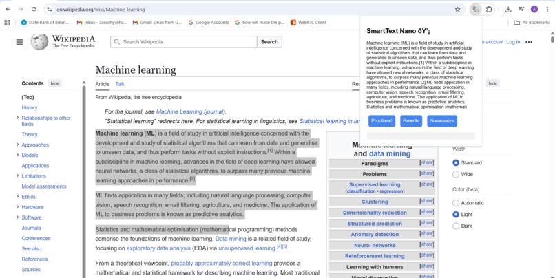Open probably approximately correct learning link

pyautogui.click(x=222, y=264)
